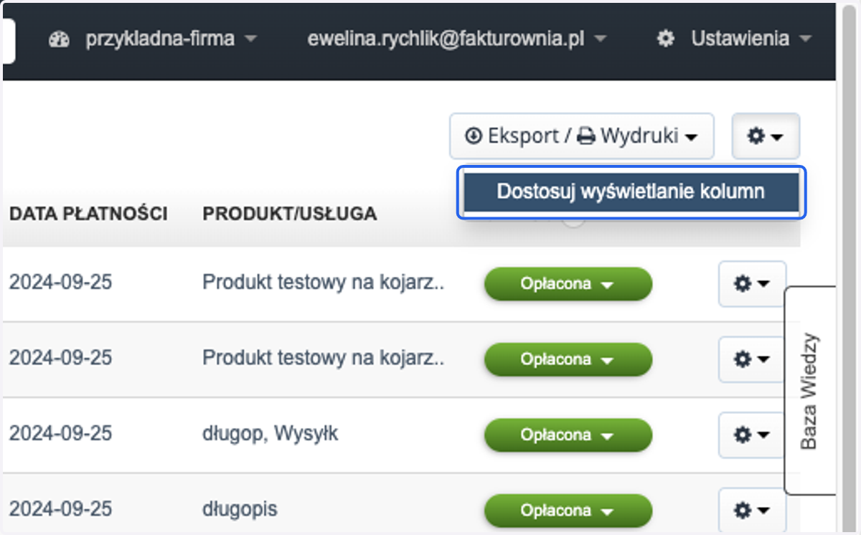Open the gear dropdown beside Eksport / Wydruki
861x535 pixels.
click(766, 136)
